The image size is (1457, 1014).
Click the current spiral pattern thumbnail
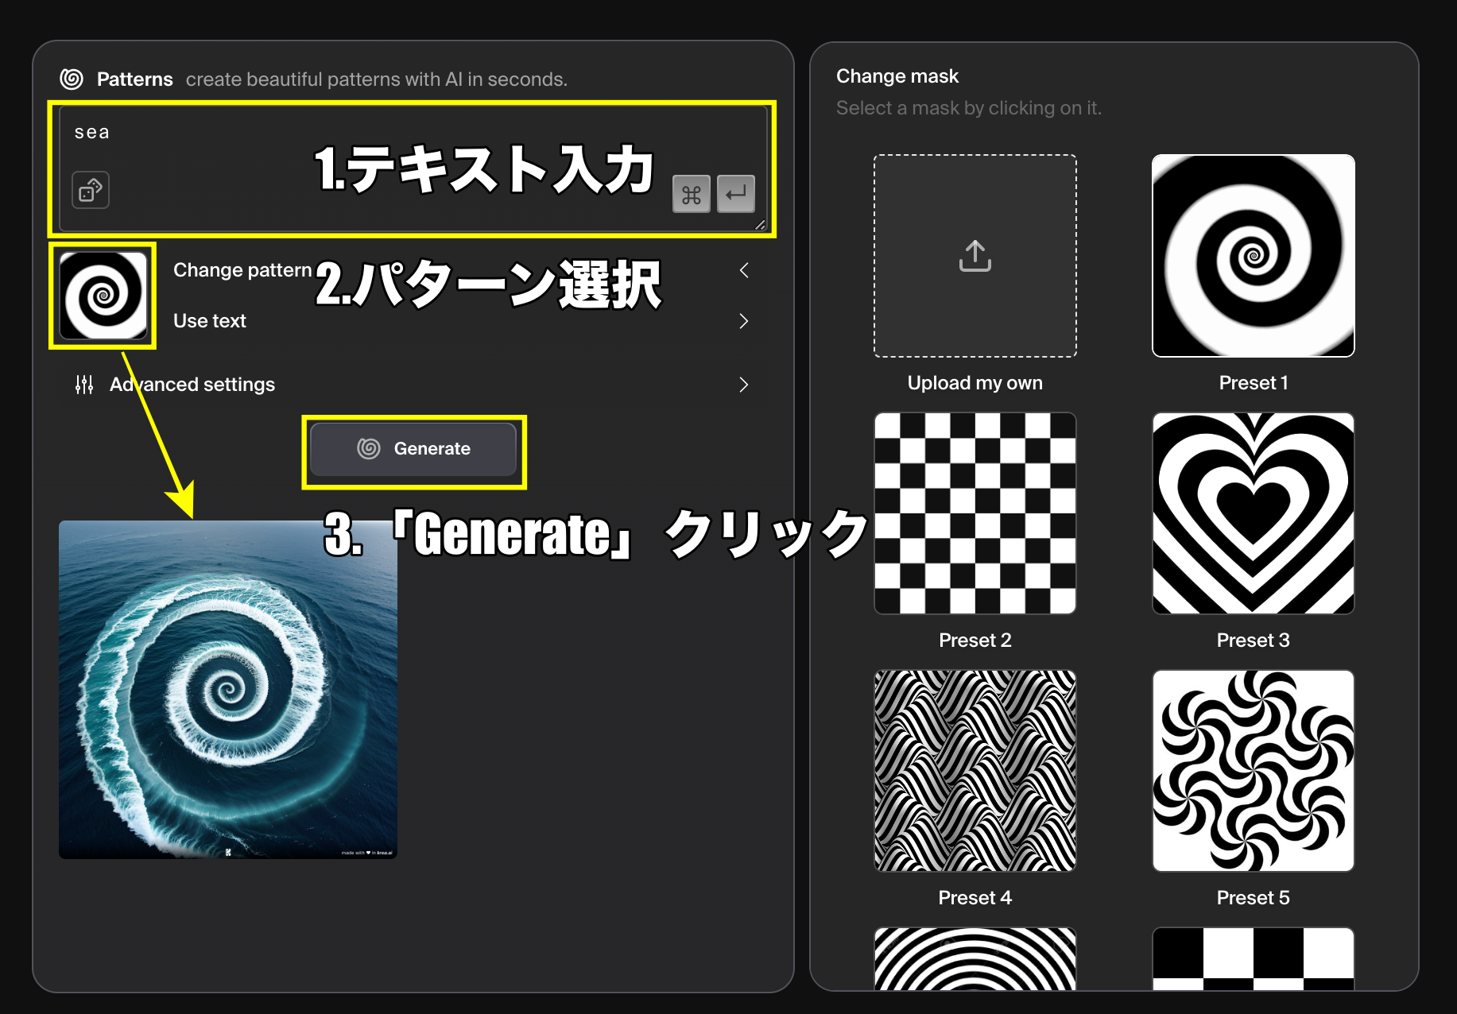pos(103,296)
